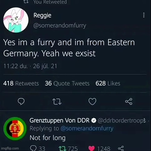151x151 pixels.
Task: Share the 'Not for long' reply
Action: click(x=121, y=148)
